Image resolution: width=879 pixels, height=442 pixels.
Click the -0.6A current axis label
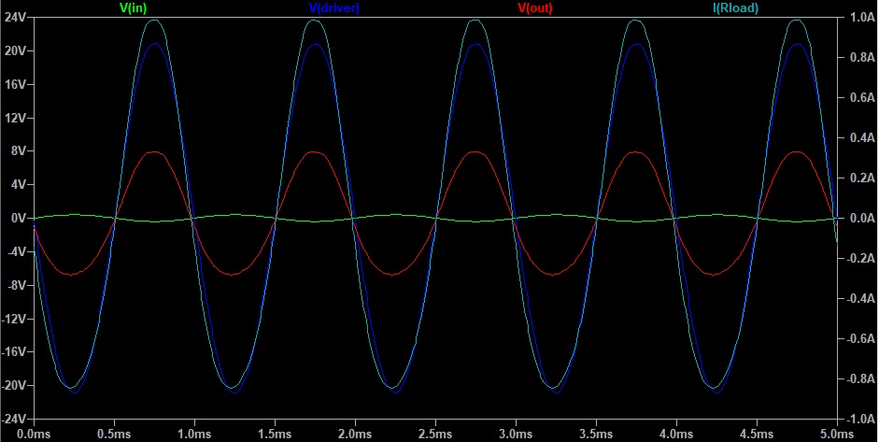[x=860, y=339]
